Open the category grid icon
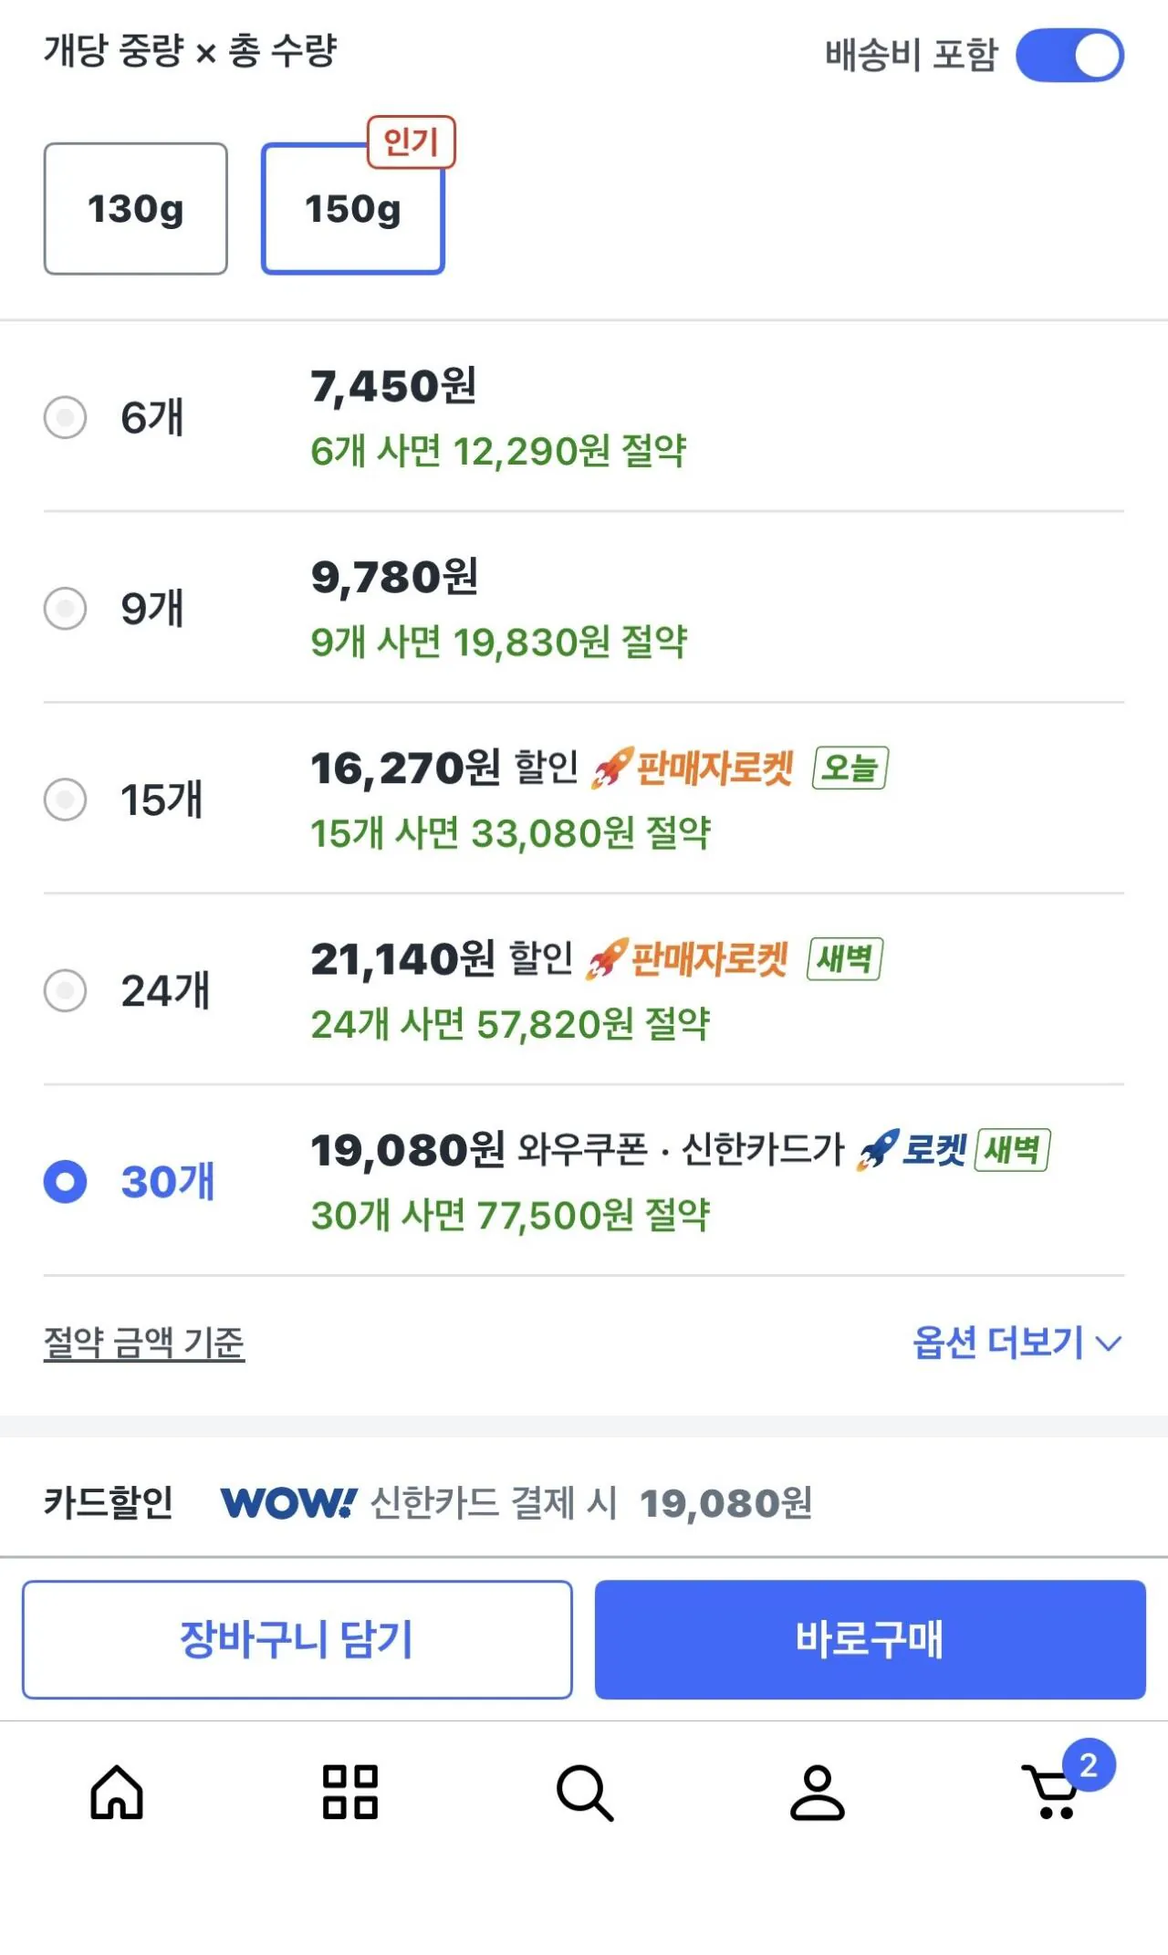Viewport: 1168px width, 1955px height. [x=350, y=1793]
